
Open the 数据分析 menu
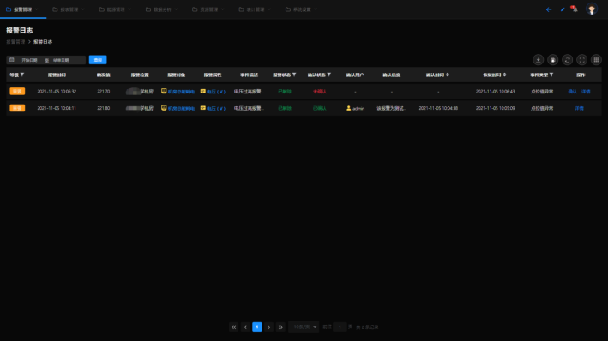click(x=162, y=9)
